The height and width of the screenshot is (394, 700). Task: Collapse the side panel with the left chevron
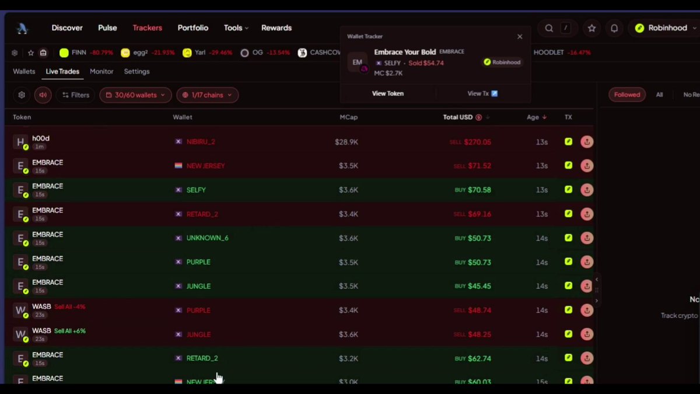596,280
